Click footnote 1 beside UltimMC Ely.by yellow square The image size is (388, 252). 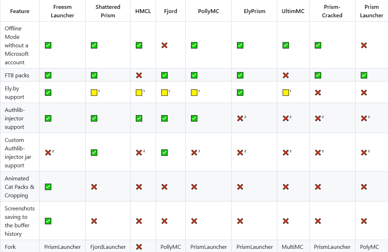290,91
